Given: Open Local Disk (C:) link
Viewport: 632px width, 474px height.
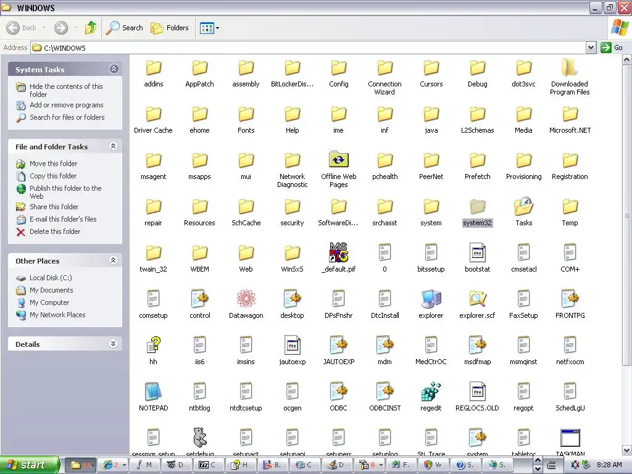Looking at the screenshot, I should point(51,278).
